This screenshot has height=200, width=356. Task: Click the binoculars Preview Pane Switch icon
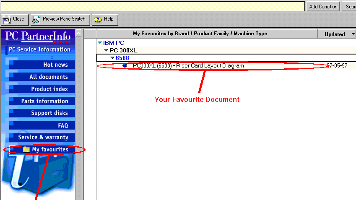(36, 20)
